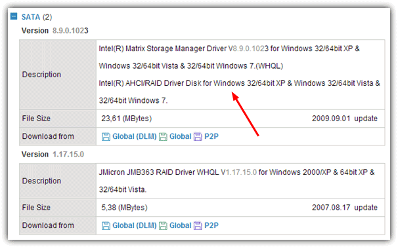Viewport: 398px width, 247px height.
Task: Click the Description label of the Intel driver
Action: point(41,75)
